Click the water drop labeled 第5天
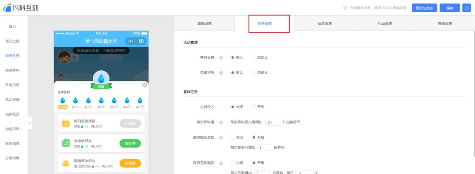Viewport: 475px width, 174px height. pos(114,100)
